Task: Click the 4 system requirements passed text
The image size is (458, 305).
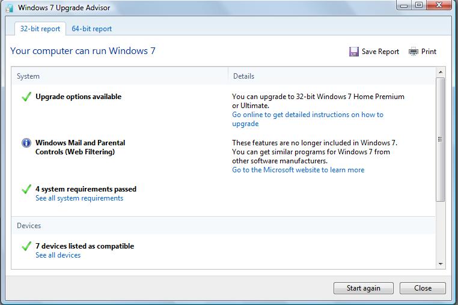Action: coord(86,189)
